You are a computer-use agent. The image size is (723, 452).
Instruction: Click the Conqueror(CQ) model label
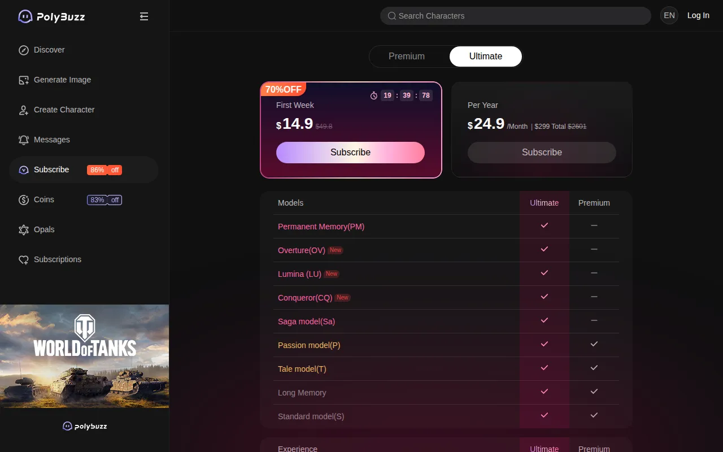pos(305,298)
